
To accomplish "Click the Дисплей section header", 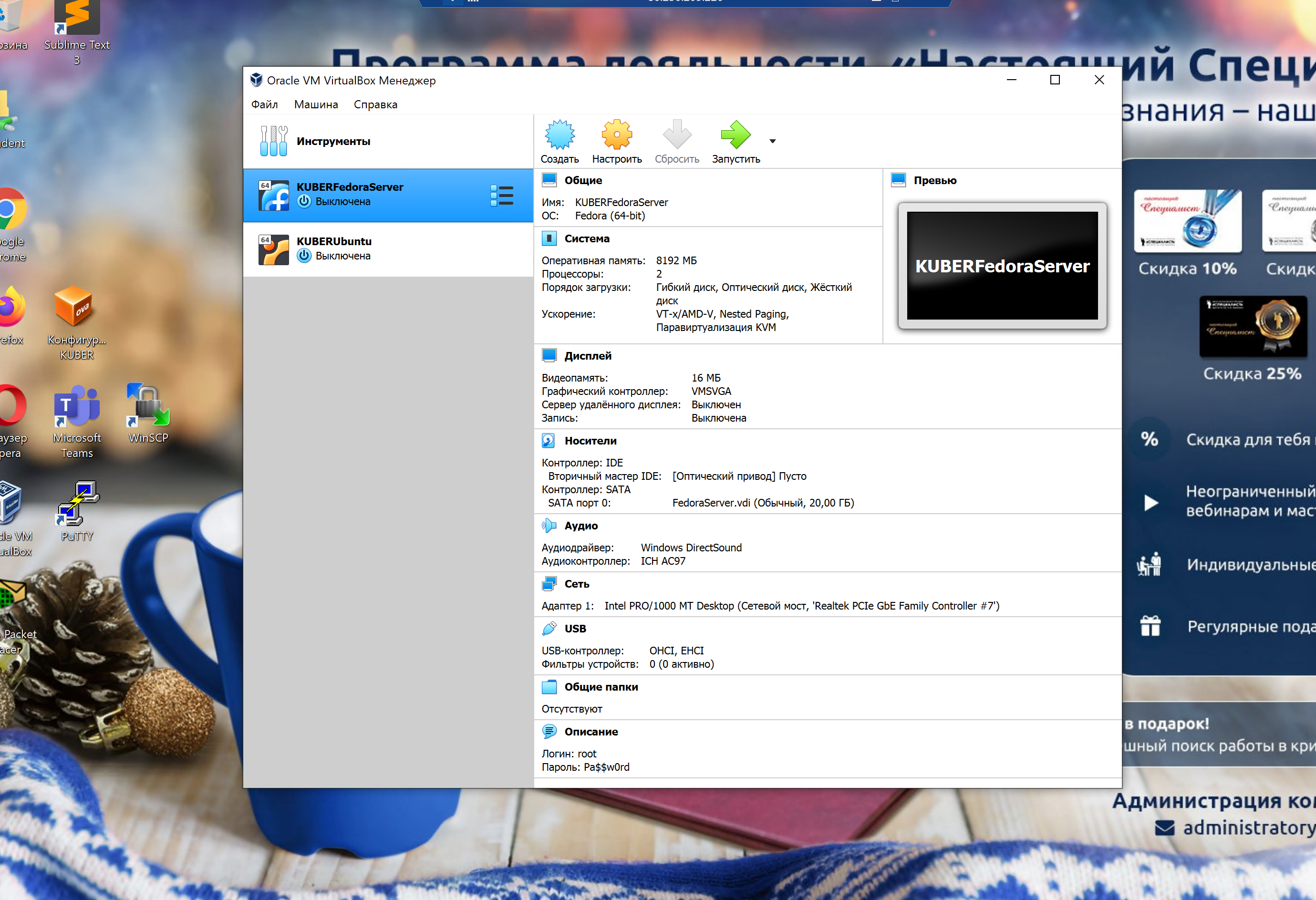I will (587, 356).
